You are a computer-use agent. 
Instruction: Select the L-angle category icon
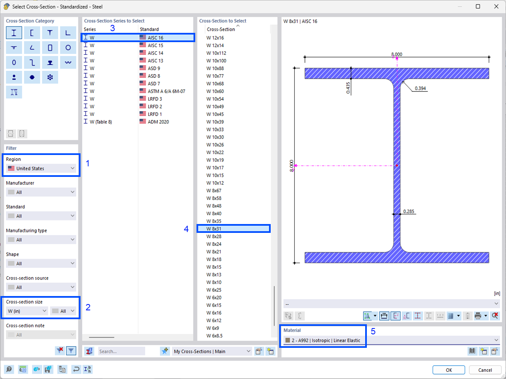point(68,33)
